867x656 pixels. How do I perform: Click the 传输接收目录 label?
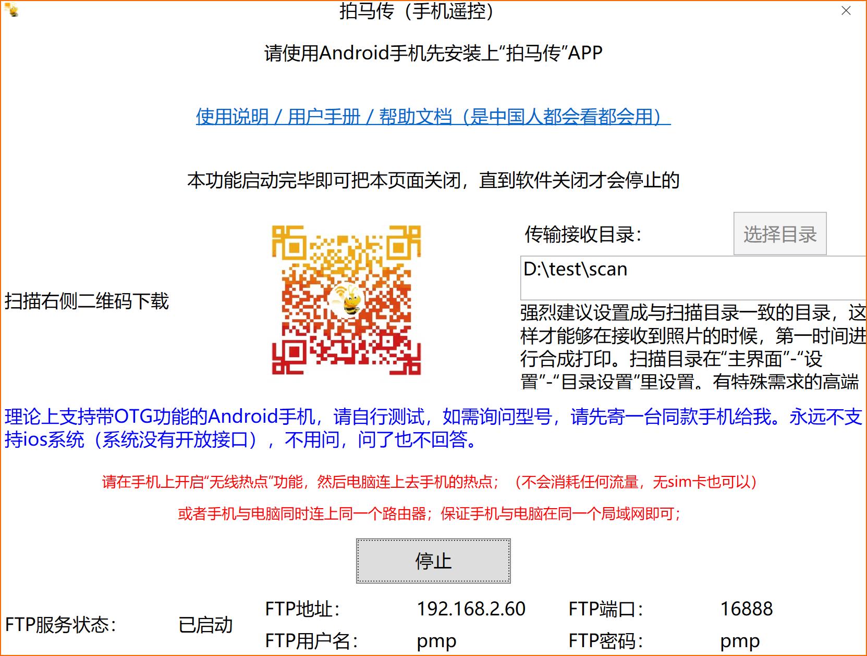[x=582, y=234]
